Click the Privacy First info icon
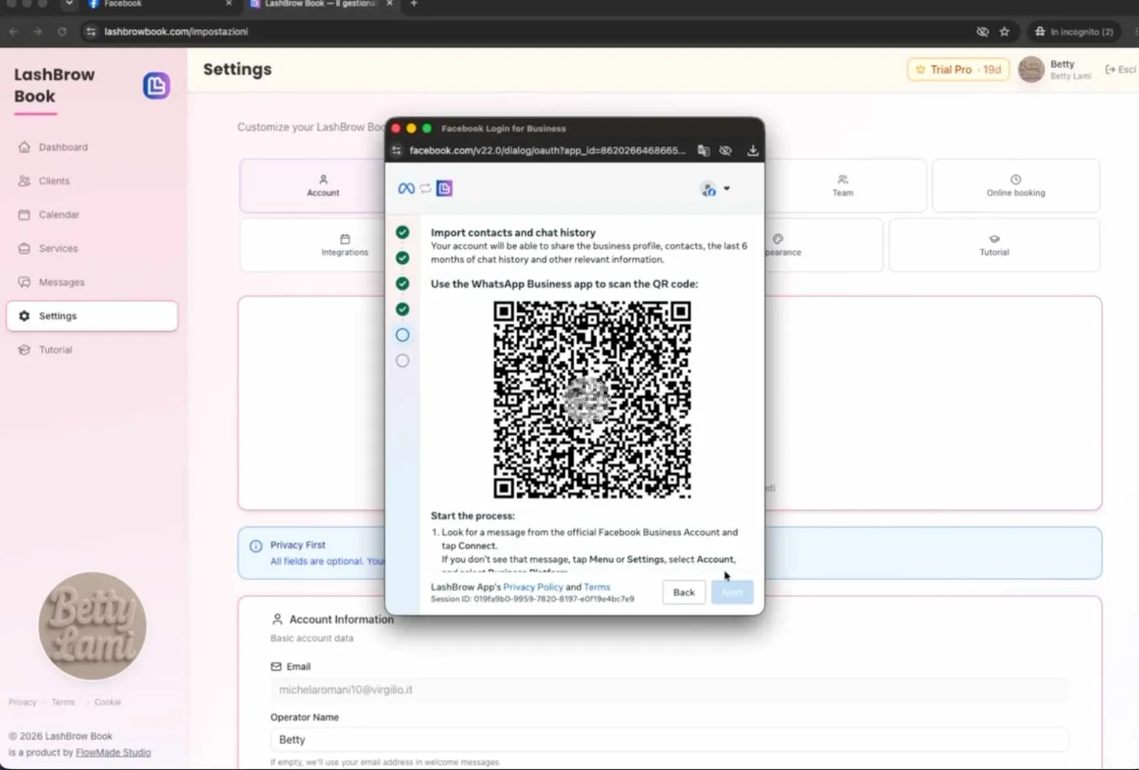The width and height of the screenshot is (1139, 770). coord(255,546)
